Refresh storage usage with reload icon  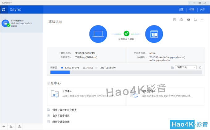200,68
